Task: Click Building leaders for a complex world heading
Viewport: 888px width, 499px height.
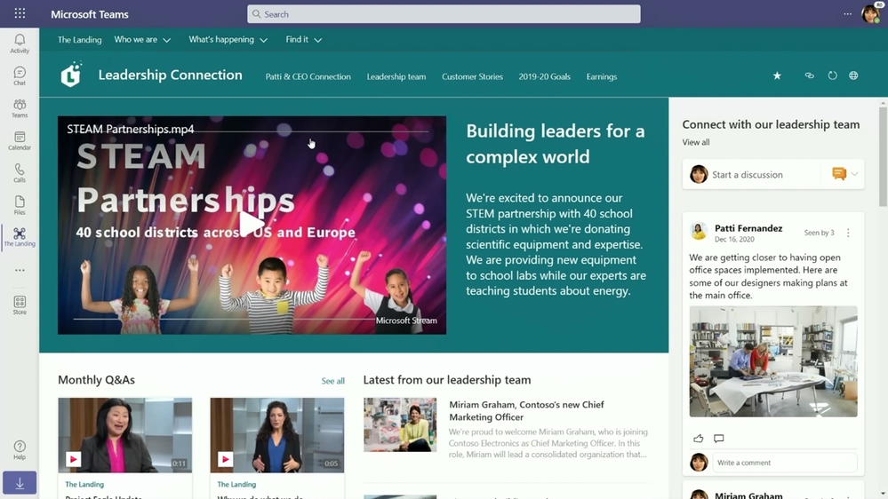Action: coord(556,144)
